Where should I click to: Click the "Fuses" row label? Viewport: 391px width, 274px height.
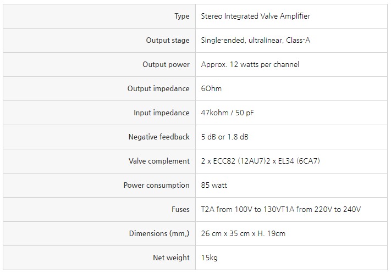(x=180, y=210)
